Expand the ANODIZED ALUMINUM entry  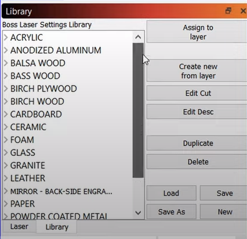[x=6, y=50]
